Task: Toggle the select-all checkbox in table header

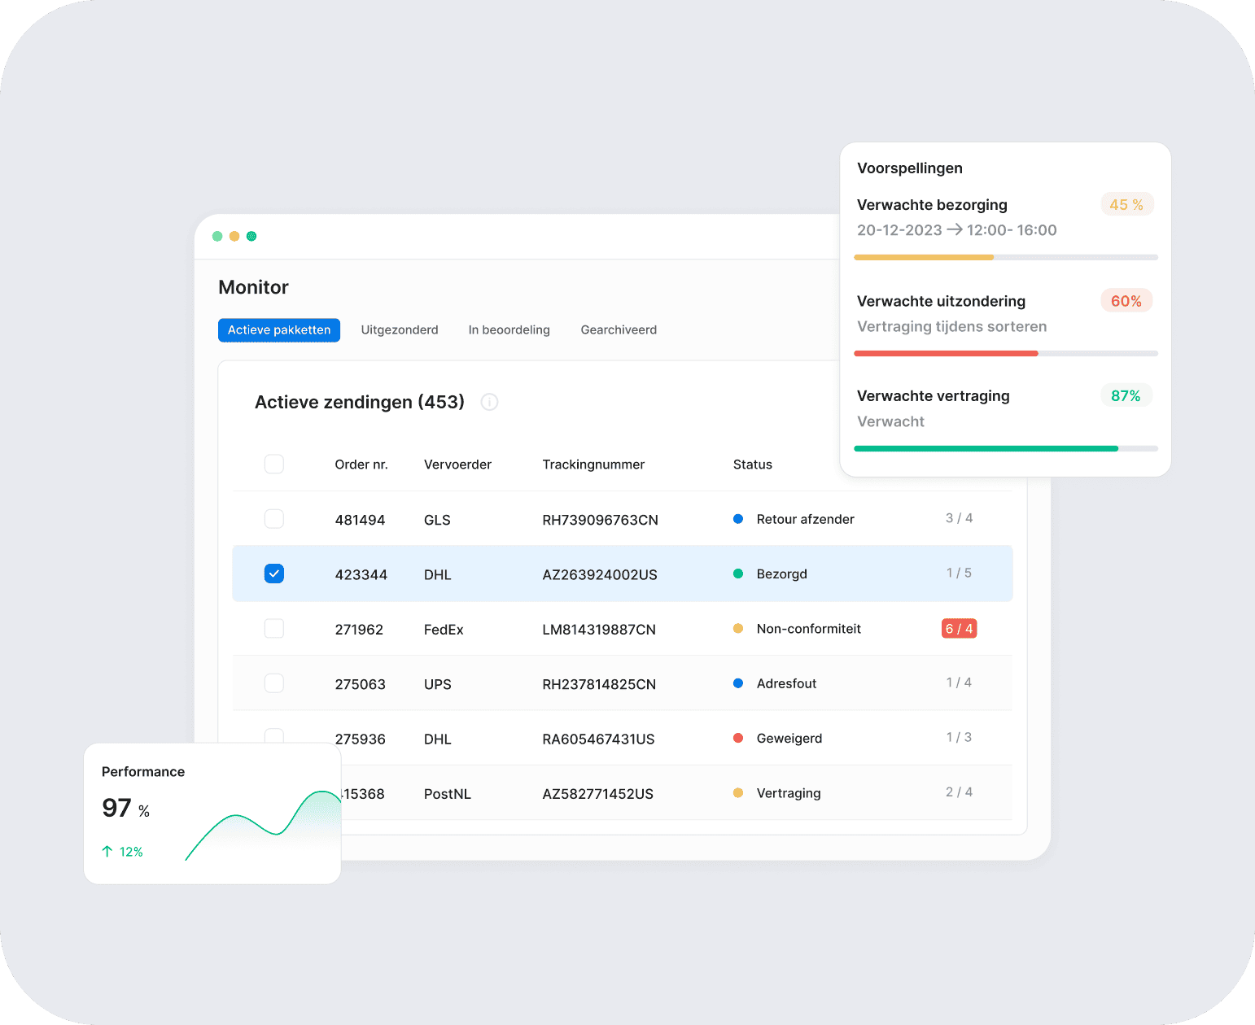Action: (274, 464)
